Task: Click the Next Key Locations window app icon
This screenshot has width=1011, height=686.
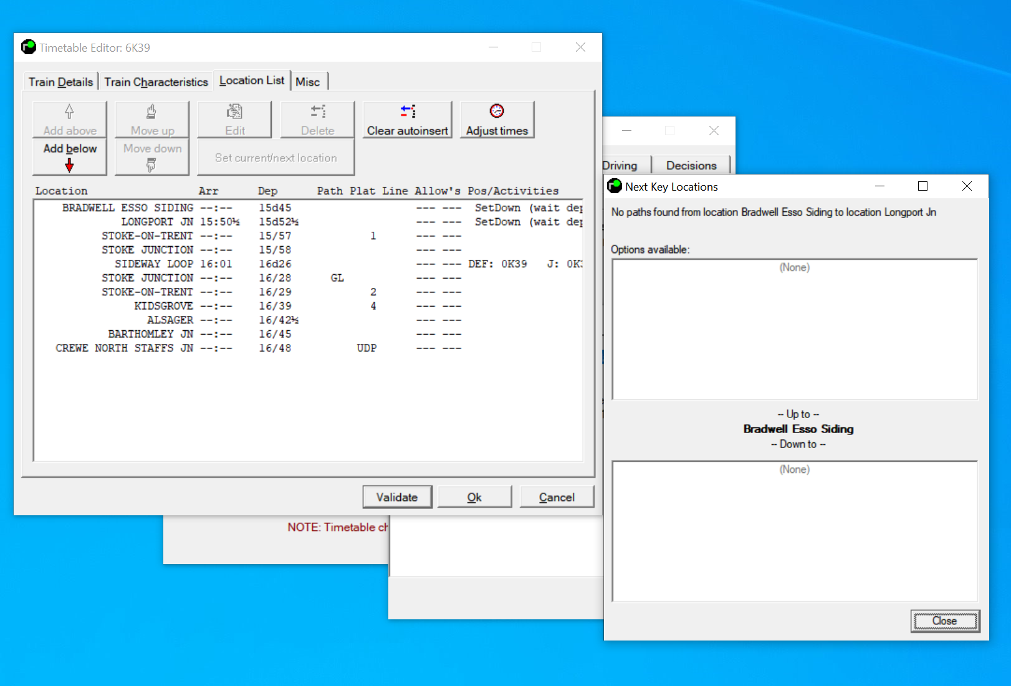Action: [x=615, y=186]
